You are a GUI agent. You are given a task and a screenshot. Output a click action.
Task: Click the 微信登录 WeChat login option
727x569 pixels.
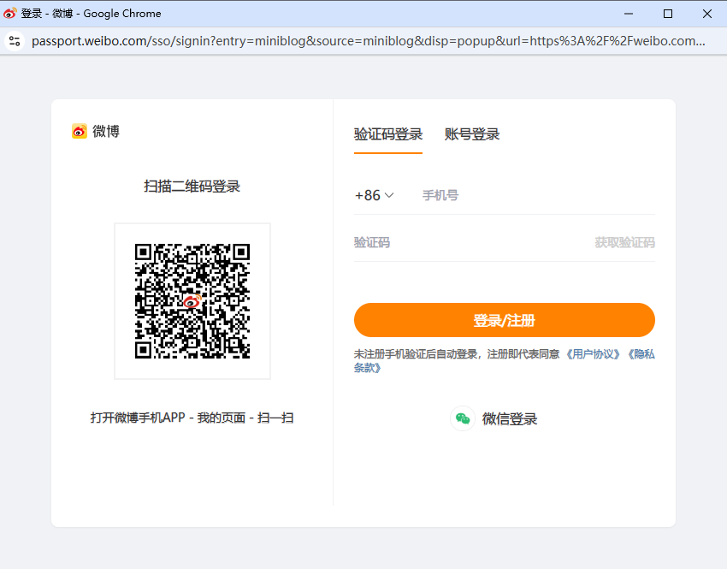click(511, 418)
